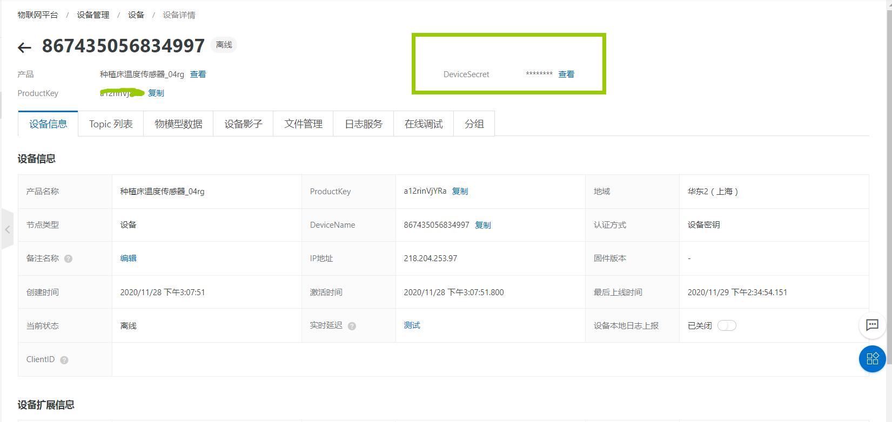Click creation time 2020/11/28 下午3:07:51

163,292
